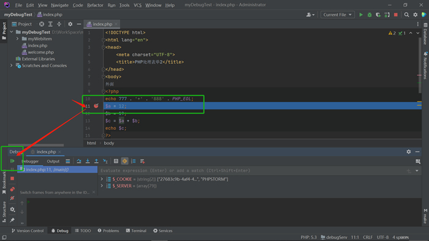
Task: Expand the $_COOKIE variable
Action: point(102,179)
